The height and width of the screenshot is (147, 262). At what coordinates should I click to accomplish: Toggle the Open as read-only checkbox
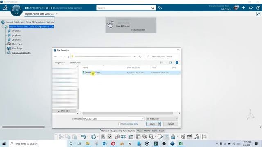tap(119, 124)
